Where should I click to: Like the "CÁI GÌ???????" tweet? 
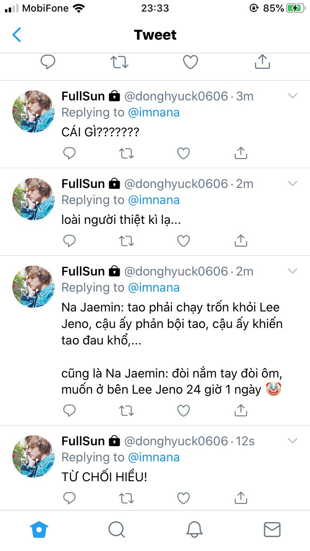click(184, 153)
